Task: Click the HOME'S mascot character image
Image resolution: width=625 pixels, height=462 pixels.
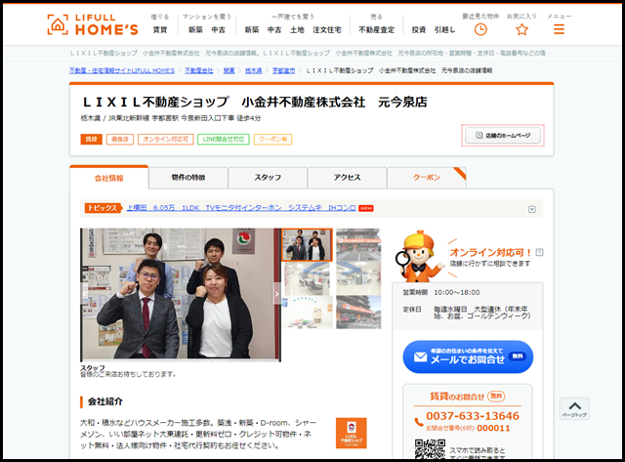Action: tap(419, 256)
